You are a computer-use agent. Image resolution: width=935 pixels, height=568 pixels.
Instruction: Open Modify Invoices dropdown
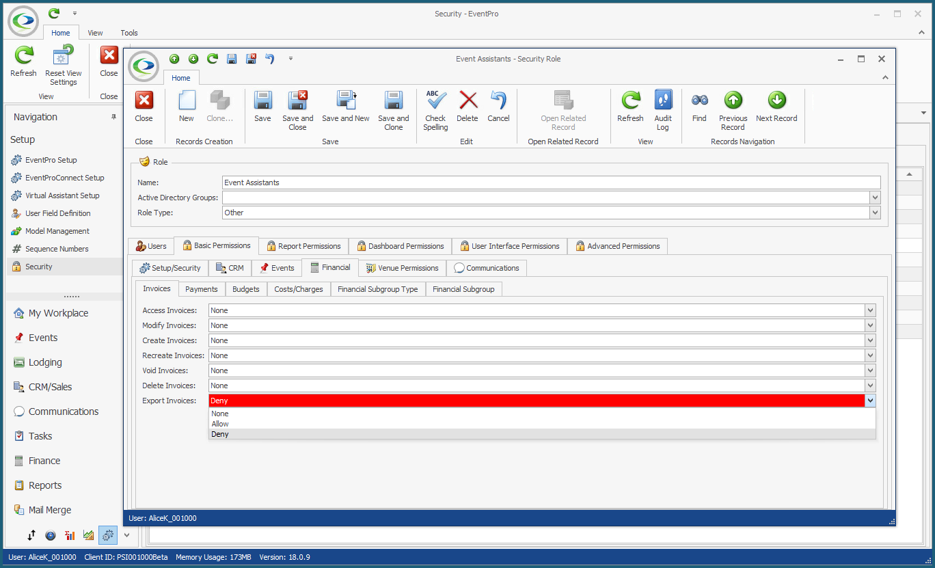pos(870,325)
